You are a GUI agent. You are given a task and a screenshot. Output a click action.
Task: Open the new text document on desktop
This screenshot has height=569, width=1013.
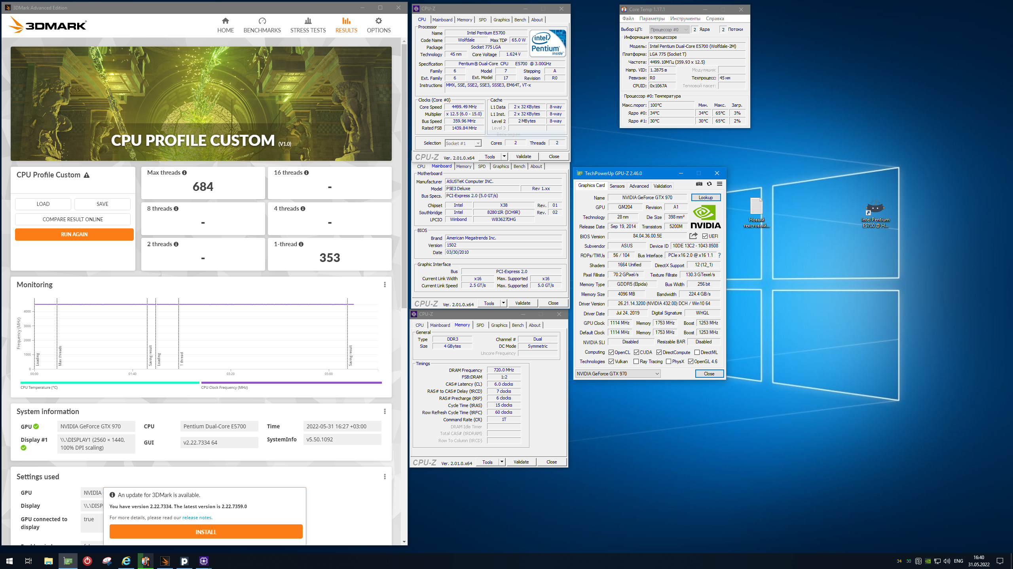point(756,213)
